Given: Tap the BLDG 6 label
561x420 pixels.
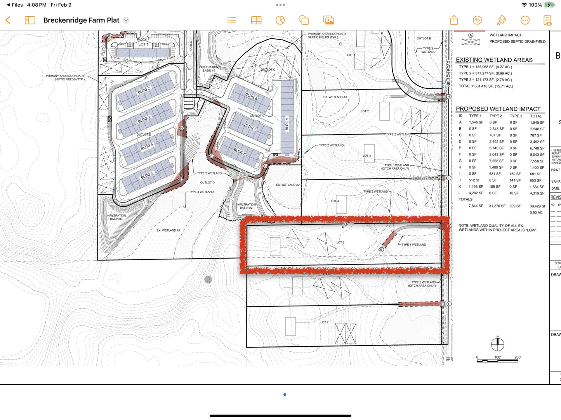Looking at the screenshot, I should pyautogui.click(x=251, y=96).
